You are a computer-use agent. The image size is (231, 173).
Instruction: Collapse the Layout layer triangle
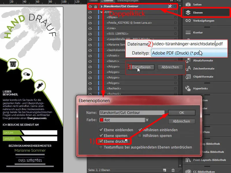[x=101, y=12]
